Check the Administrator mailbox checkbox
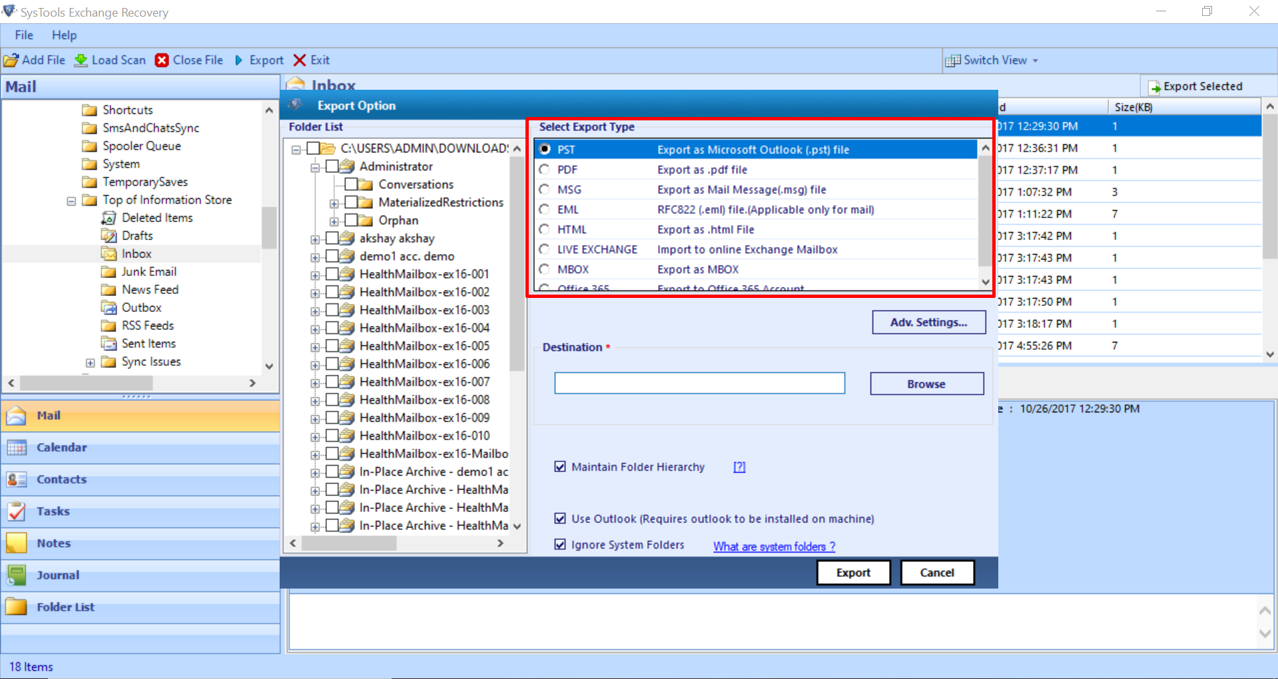 [x=332, y=167]
